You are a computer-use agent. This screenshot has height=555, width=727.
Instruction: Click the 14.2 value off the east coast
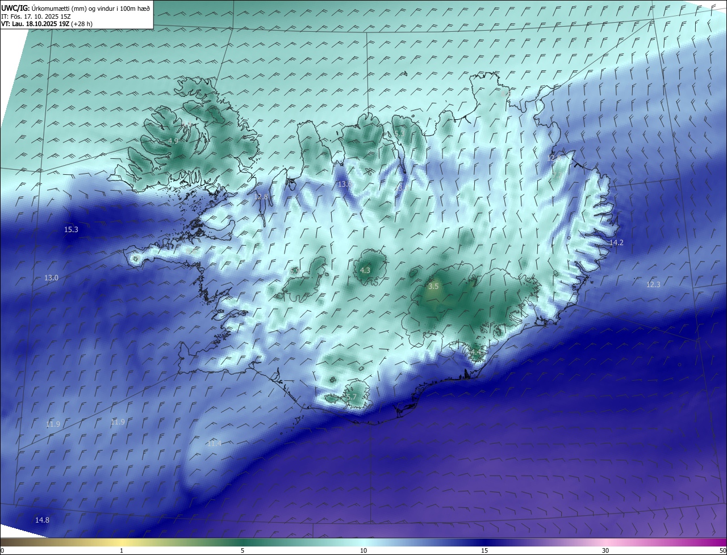click(616, 243)
